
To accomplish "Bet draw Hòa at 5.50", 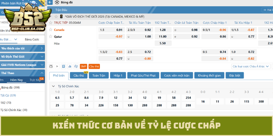I will 163,43.
